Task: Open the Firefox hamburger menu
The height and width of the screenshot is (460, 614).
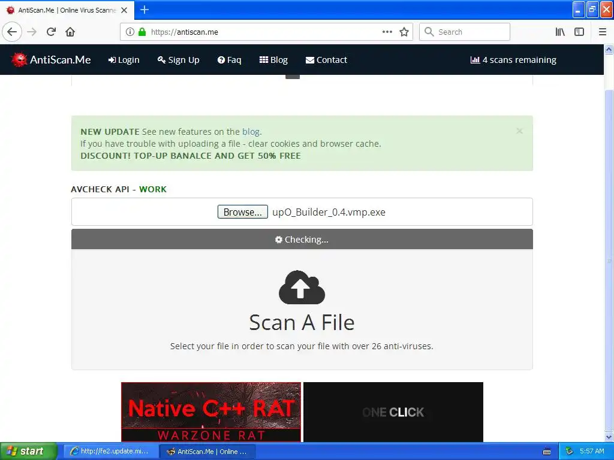Action: [603, 32]
